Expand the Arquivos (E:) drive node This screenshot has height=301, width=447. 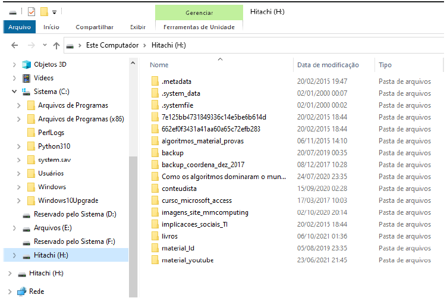[x=13, y=228]
